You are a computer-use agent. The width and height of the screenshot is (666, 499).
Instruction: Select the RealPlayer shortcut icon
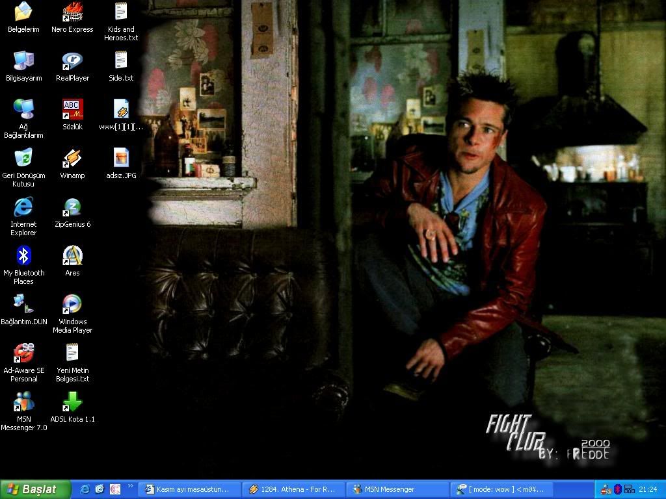(72, 61)
